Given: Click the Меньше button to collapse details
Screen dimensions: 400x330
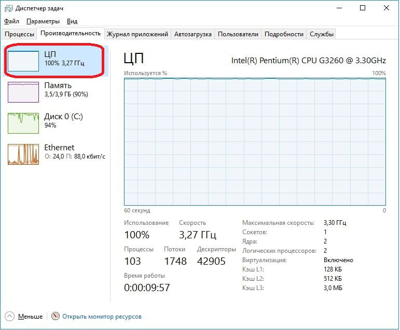Looking at the screenshot, I should pyautogui.click(x=30, y=316).
